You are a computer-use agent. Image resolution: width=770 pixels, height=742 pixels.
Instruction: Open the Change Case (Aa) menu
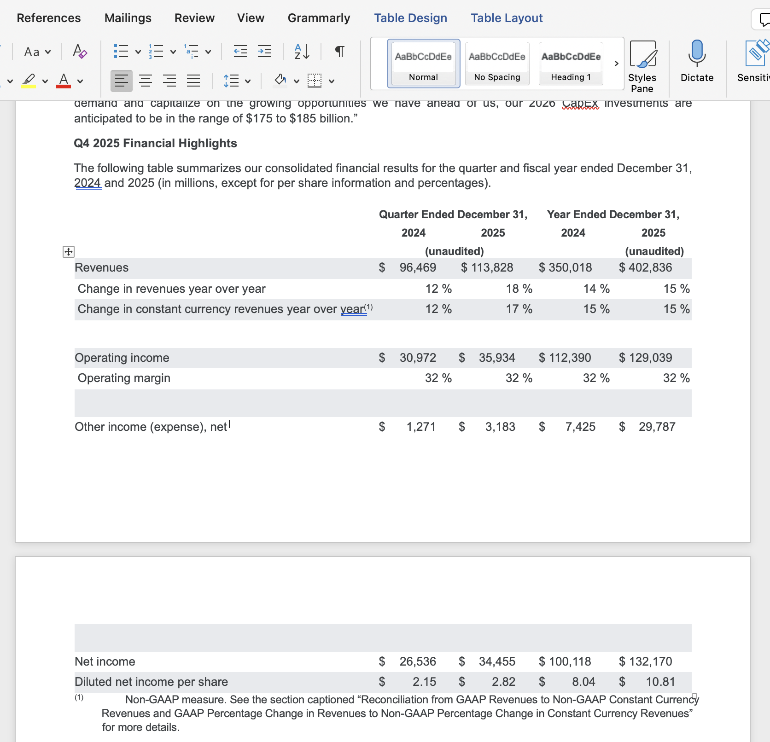click(37, 52)
